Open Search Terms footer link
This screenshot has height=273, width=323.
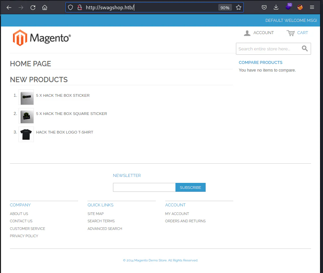coord(101,221)
